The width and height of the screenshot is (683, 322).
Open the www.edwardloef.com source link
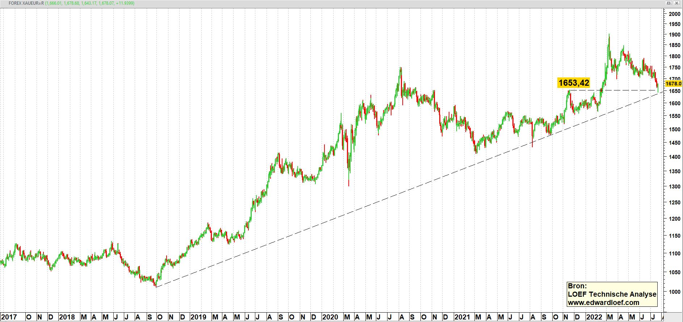pos(603,302)
